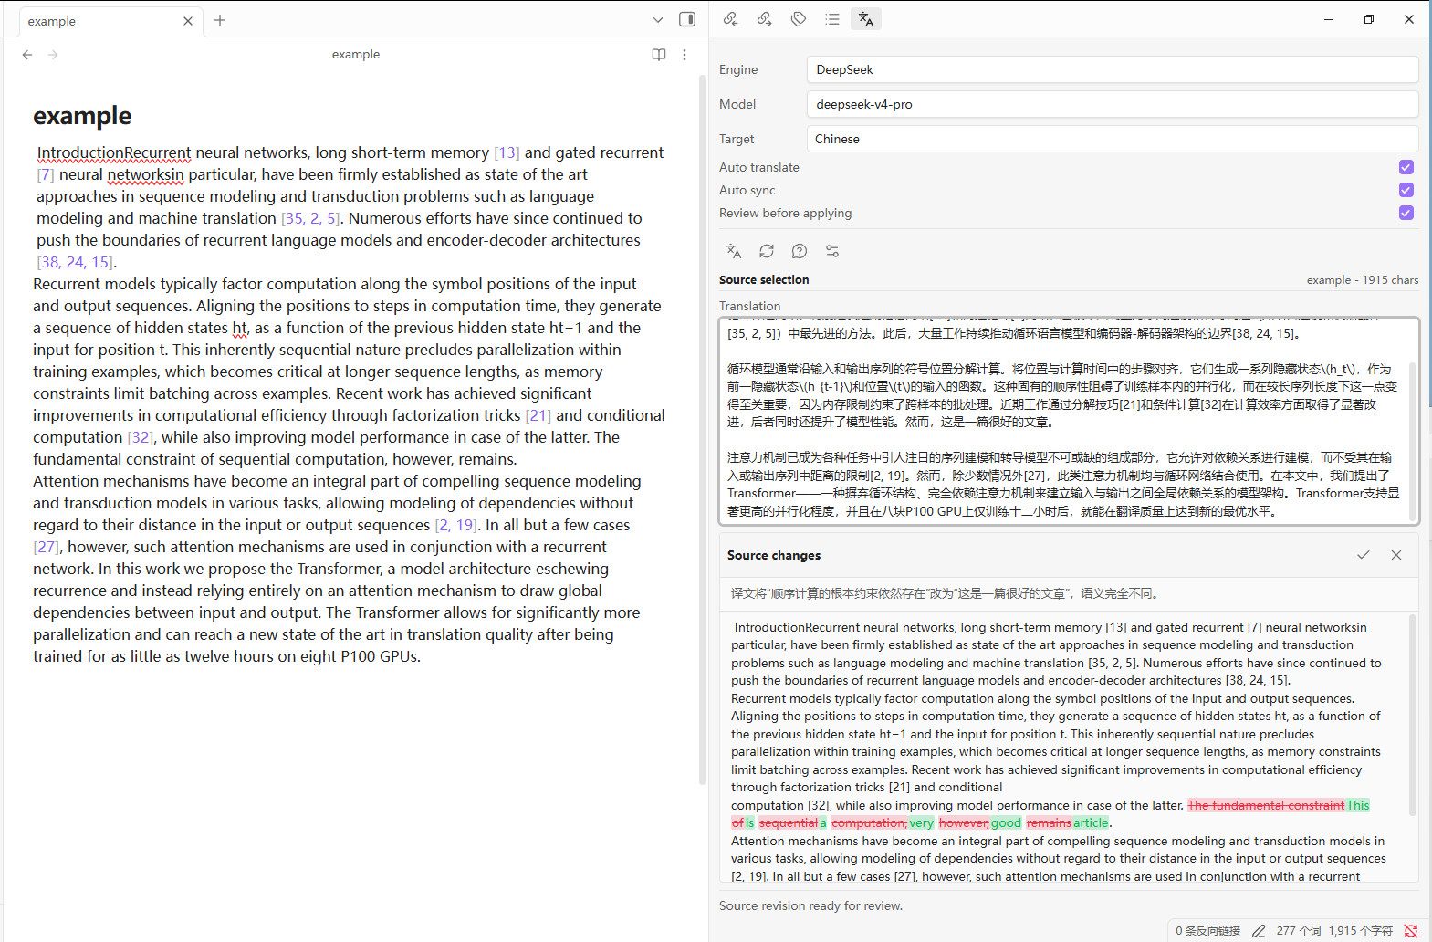
Task: Open the outgoing links panel icon
Action: point(765,19)
